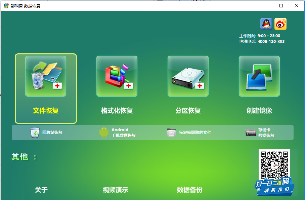The image size is (305, 200).
Task: Open the Format Recovery (格式化恢复) icon
Action: click(117, 76)
